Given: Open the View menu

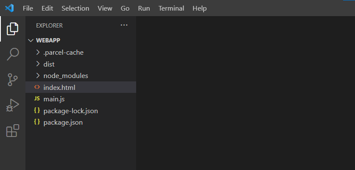Looking at the screenshot, I should [105, 8].
